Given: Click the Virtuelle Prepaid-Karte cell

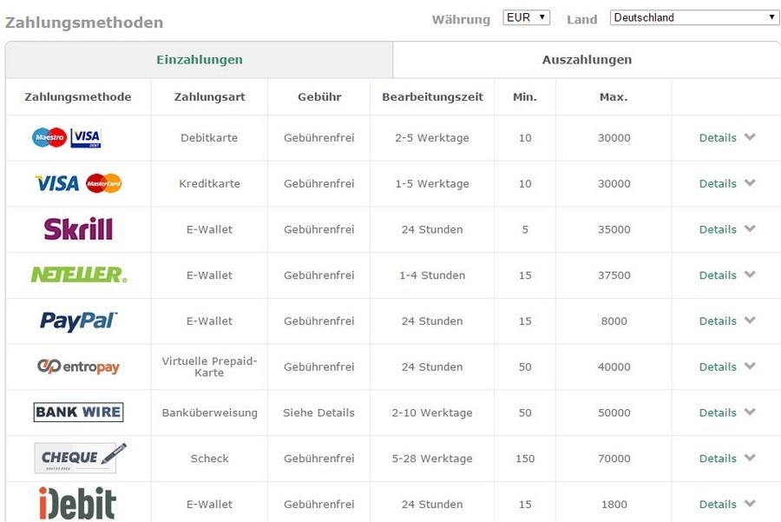Looking at the screenshot, I should click(x=209, y=367).
